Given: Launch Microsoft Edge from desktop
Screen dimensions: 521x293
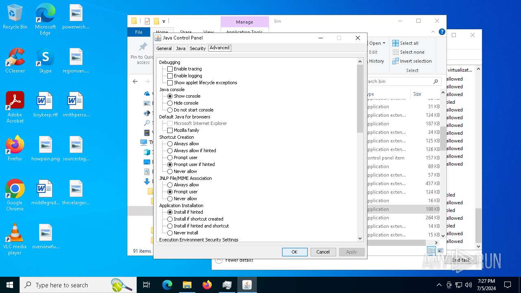Looking at the screenshot, I should click(45, 20).
